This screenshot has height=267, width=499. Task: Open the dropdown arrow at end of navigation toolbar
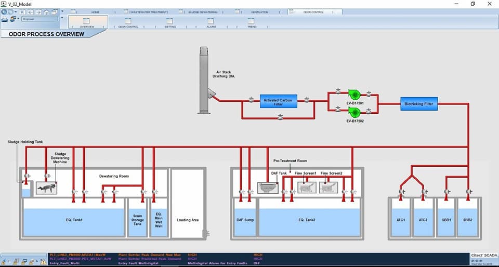point(62,11)
